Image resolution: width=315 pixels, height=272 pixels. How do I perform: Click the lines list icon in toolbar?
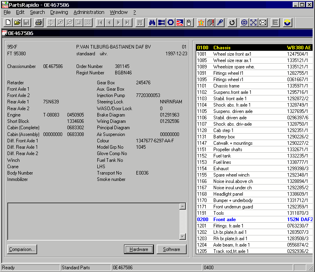point(275,22)
